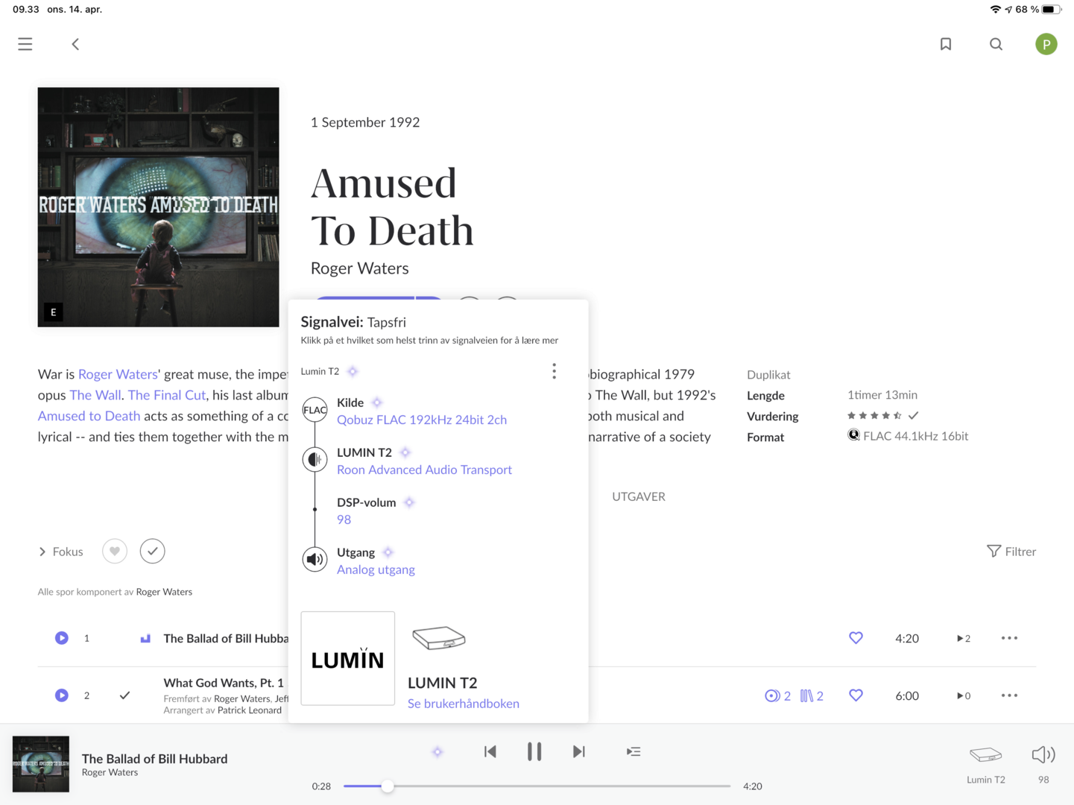1074x805 pixels.
Task: Open the album artist Roger Waters
Action: 360,268
